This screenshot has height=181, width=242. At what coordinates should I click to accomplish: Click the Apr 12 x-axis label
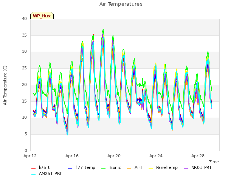pos(30,156)
